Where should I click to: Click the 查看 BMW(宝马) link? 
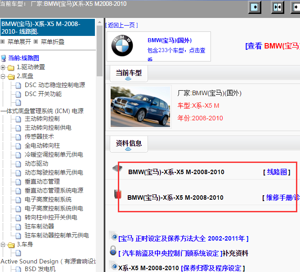[273, 46]
